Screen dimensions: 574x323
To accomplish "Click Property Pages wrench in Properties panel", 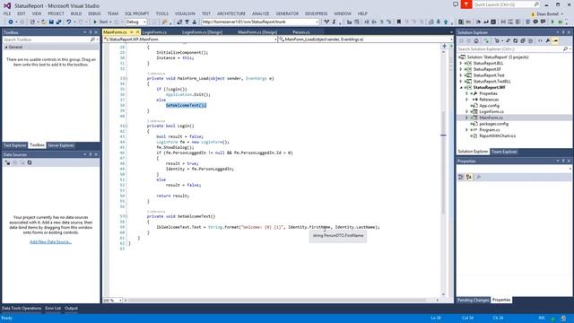I will [x=478, y=177].
